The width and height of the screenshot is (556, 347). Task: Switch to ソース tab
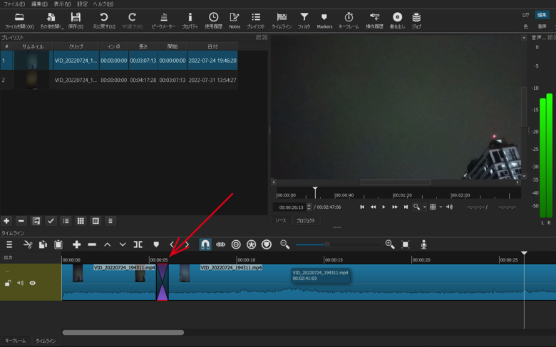(280, 220)
